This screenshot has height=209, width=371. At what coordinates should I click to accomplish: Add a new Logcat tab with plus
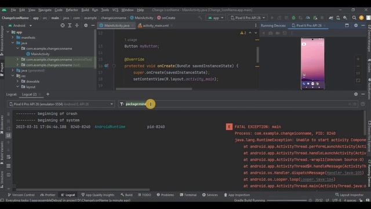[x=48, y=94]
